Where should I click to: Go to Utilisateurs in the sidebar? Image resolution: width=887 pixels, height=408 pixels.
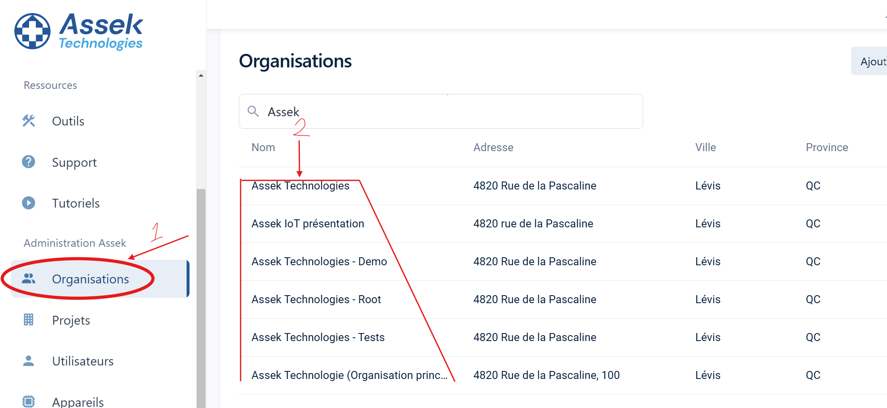tap(83, 361)
